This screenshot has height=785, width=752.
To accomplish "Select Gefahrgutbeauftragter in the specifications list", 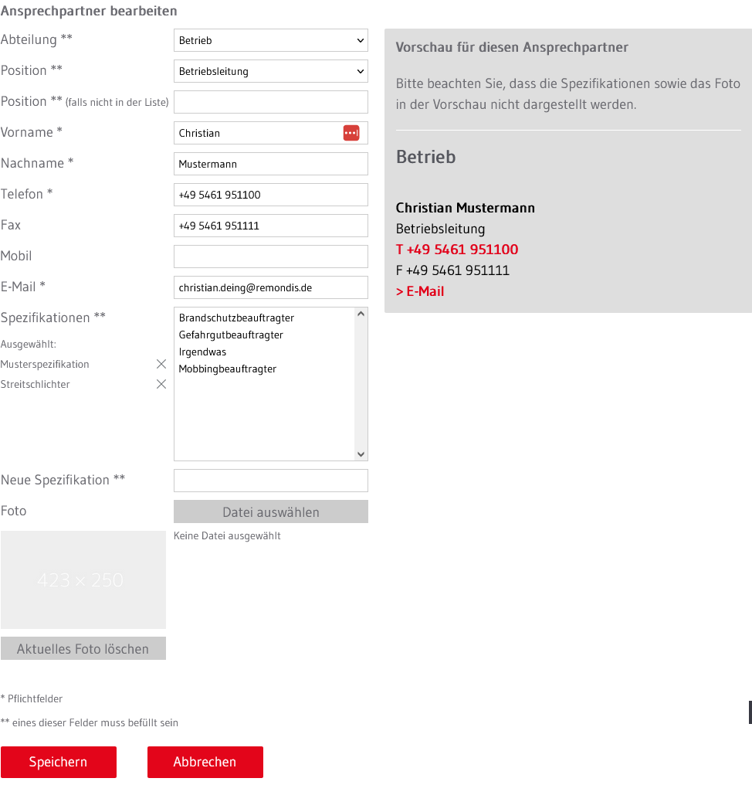I will pos(231,335).
